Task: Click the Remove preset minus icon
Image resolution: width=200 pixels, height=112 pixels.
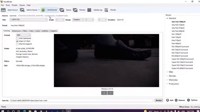Action: [x=176, y=100]
